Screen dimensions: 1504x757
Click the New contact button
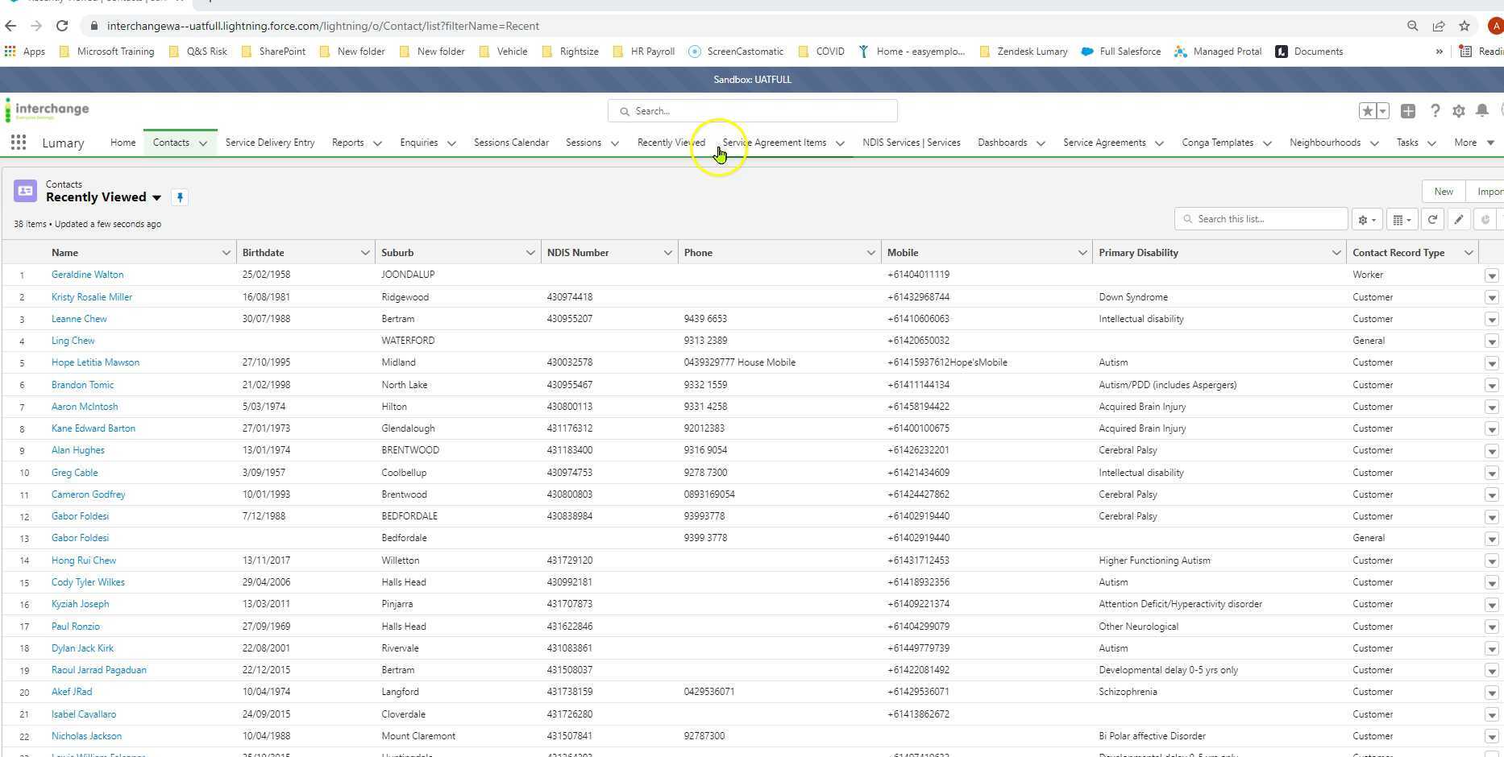pos(1443,192)
